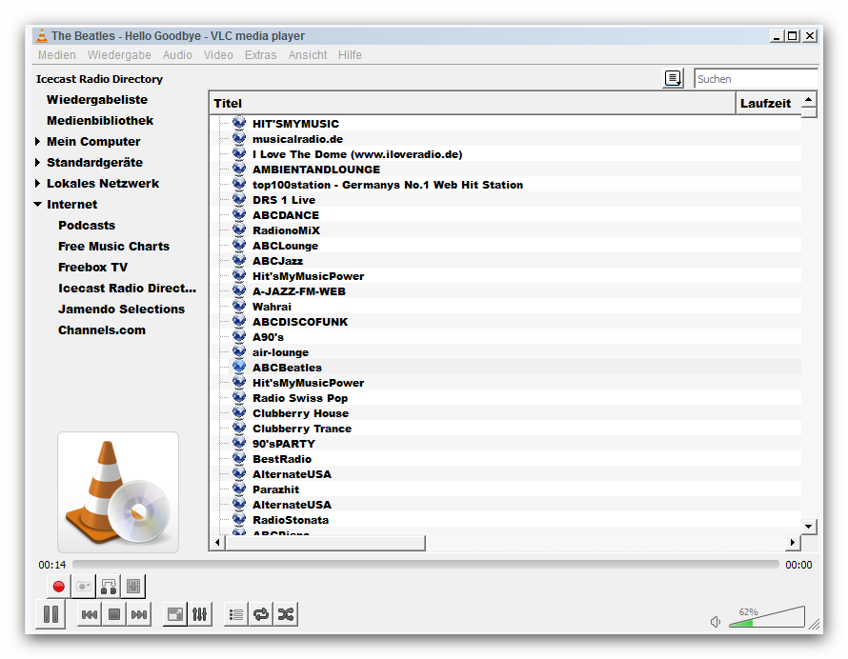The height and width of the screenshot is (659, 848).
Task: Click the horizontal scrollbar right arrow
Action: pos(793,542)
